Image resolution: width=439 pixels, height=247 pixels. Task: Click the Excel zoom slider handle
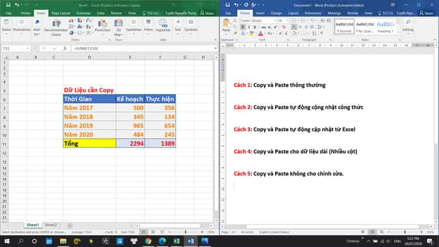[186, 232]
